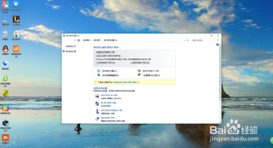Viewport: 273px width, 148px height.
Task: Toggle the 始终扫描这个部分(O) checkbox
Action: (132, 63)
